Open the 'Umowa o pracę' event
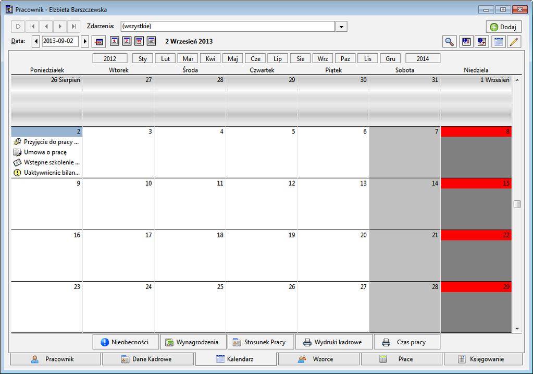 pos(46,152)
